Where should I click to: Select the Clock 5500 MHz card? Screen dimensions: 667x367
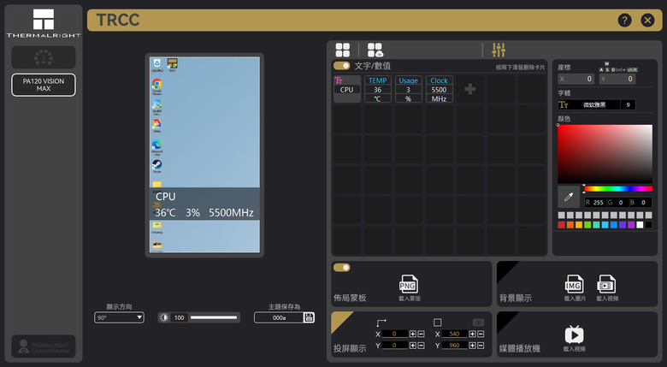point(439,89)
